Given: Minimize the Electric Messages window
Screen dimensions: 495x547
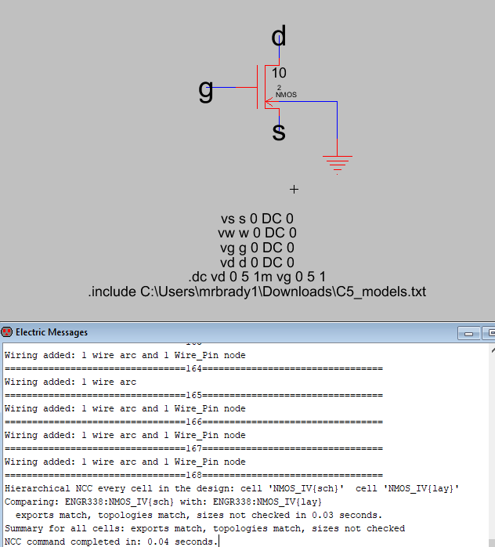Looking at the screenshot, I should pos(468,334).
